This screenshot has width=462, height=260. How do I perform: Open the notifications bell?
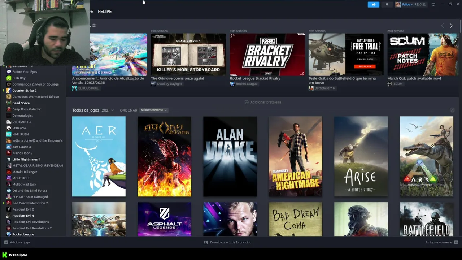pos(387,4)
